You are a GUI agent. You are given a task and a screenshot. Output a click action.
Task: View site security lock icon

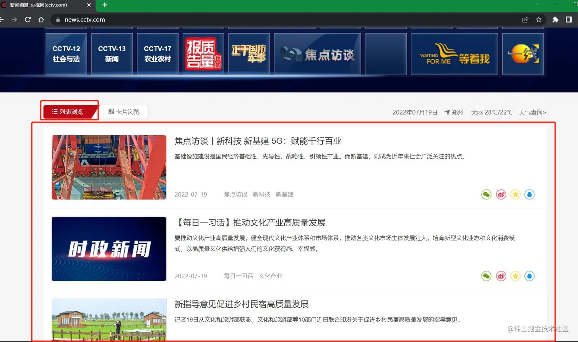tap(58, 19)
